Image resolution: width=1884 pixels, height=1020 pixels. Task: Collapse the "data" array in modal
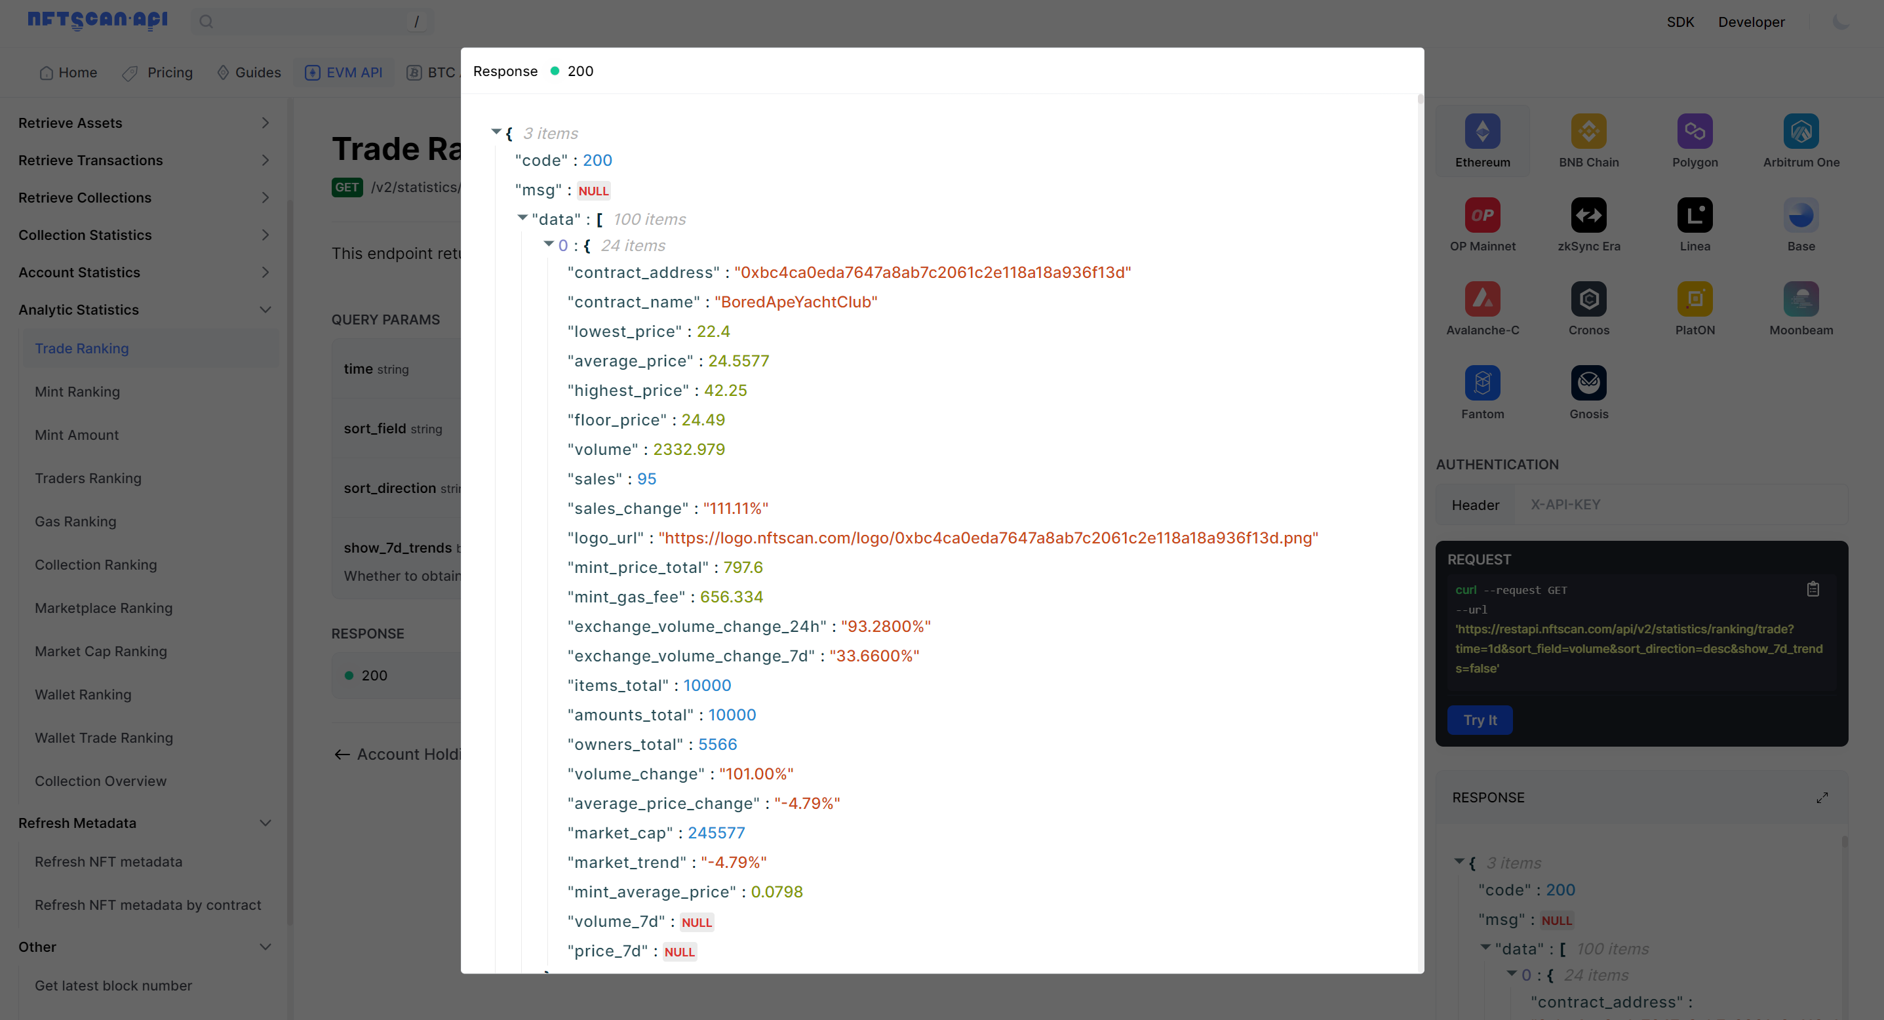coord(522,218)
